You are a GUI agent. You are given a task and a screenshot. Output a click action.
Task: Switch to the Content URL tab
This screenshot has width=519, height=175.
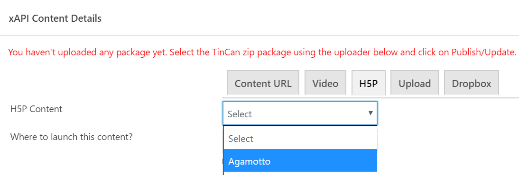(263, 83)
